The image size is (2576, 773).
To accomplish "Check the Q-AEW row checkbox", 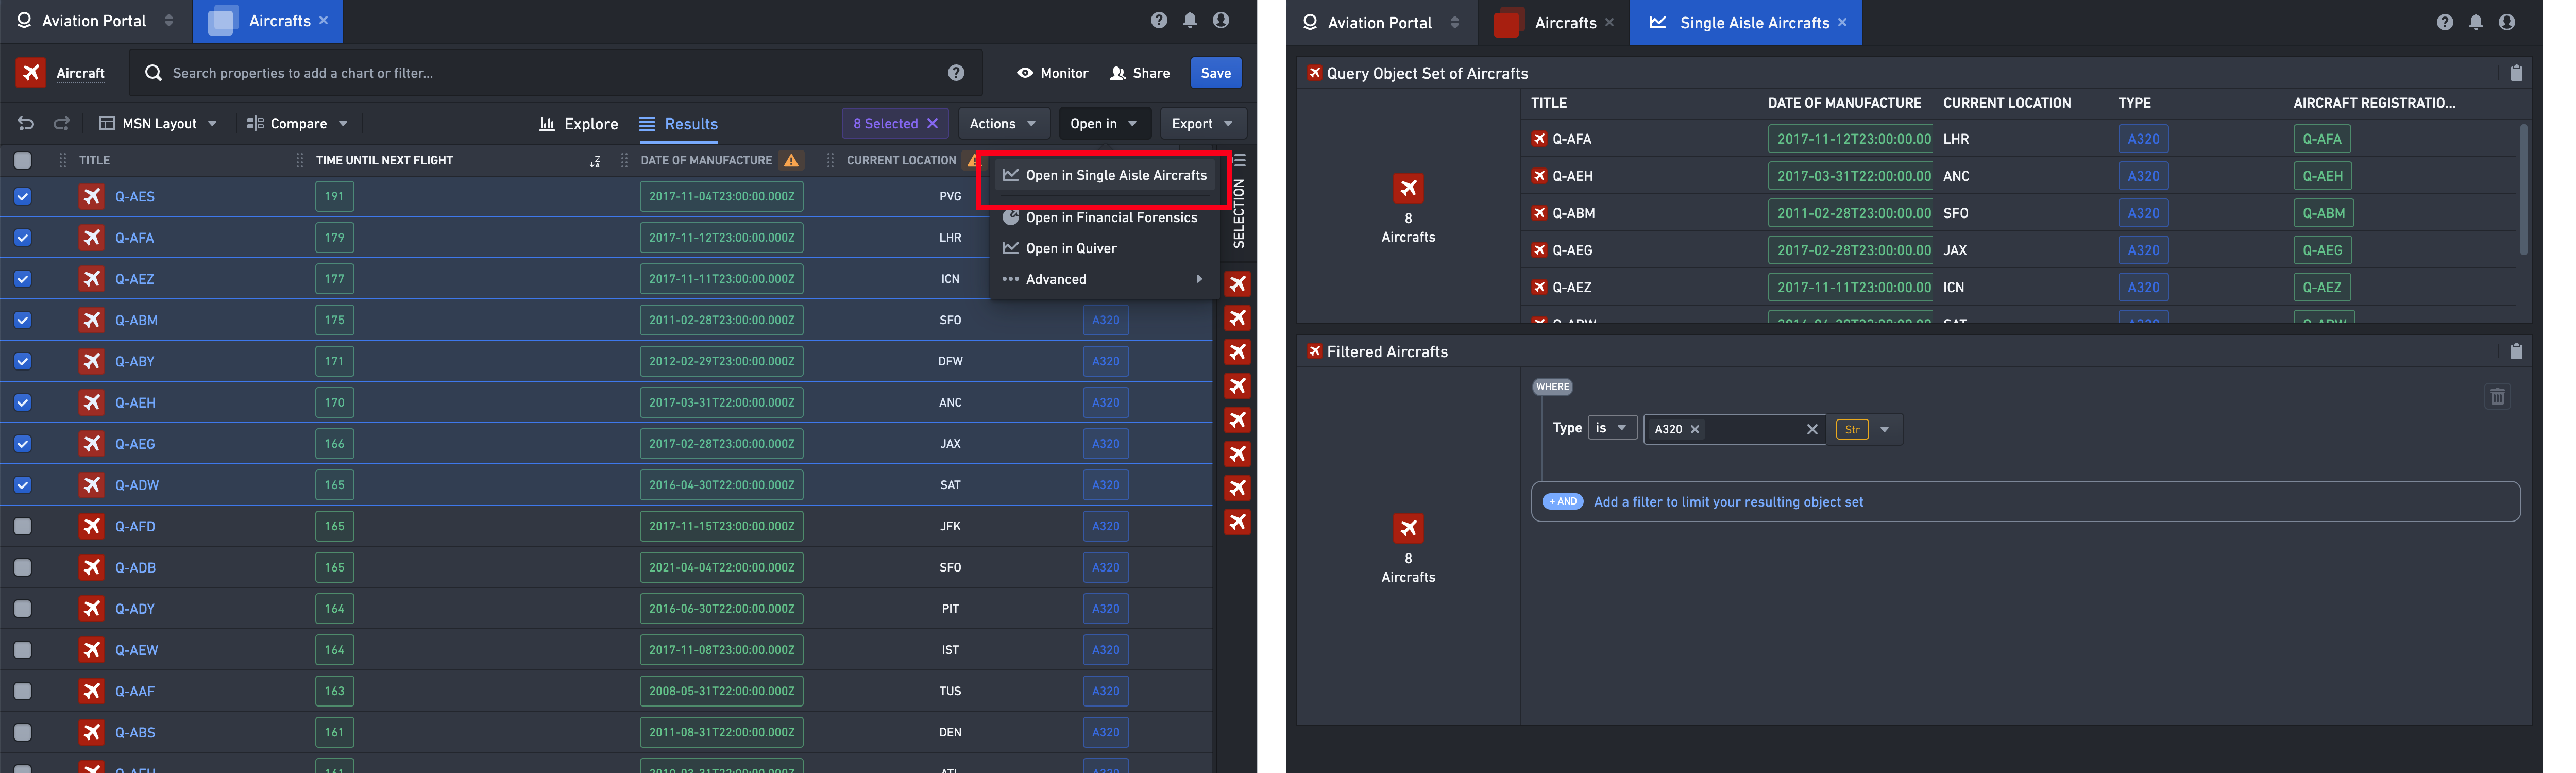I will [23, 650].
